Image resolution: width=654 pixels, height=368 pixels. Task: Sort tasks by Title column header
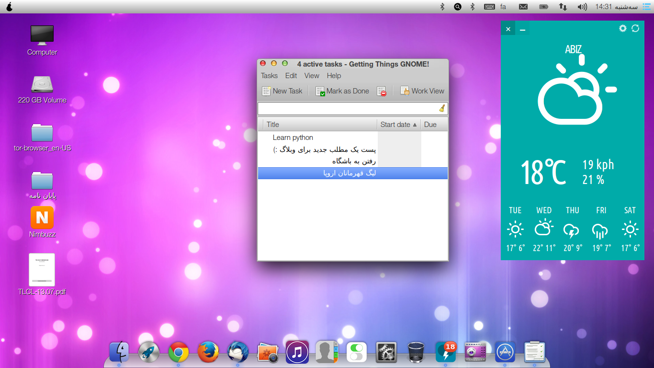click(x=320, y=125)
